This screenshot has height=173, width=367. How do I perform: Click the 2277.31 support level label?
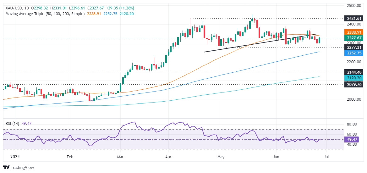coord(353,47)
